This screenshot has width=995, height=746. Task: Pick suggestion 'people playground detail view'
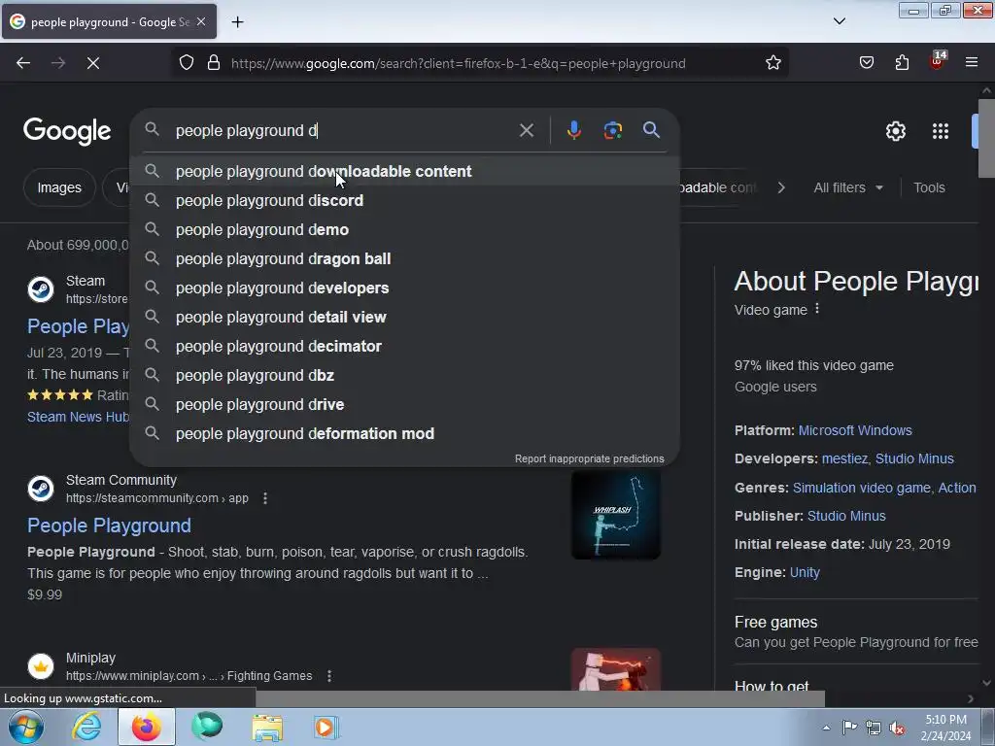404,318
